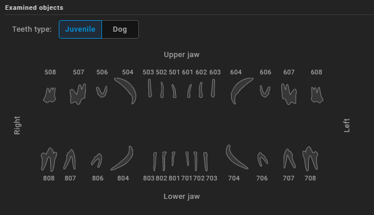Select upper left incisor tooth 602
This screenshot has height=215, width=374.
coord(201,90)
